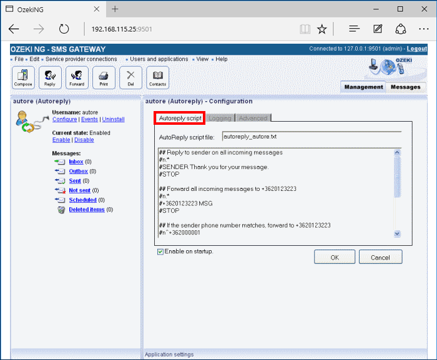Viewport: 437px width, 360px height.
Task: Click the OK button
Action: tap(335, 257)
